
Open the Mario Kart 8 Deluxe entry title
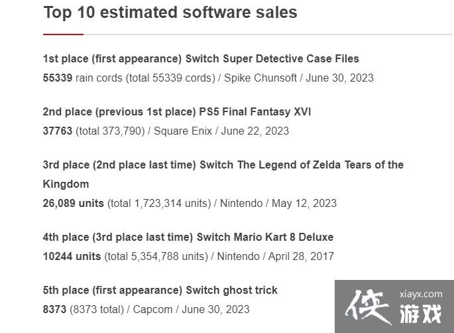[x=188, y=237]
